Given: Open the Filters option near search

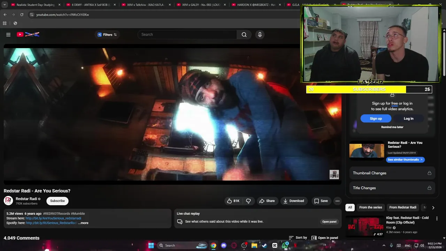Looking at the screenshot, I should (107, 35).
